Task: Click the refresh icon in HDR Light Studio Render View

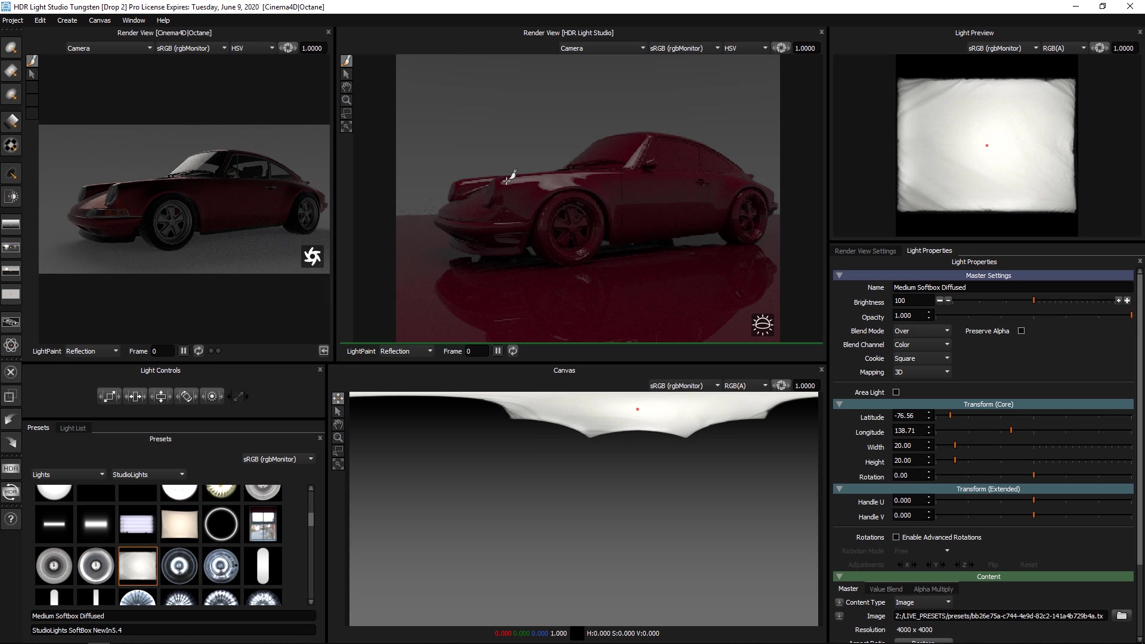Action: (x=513, y=351)
